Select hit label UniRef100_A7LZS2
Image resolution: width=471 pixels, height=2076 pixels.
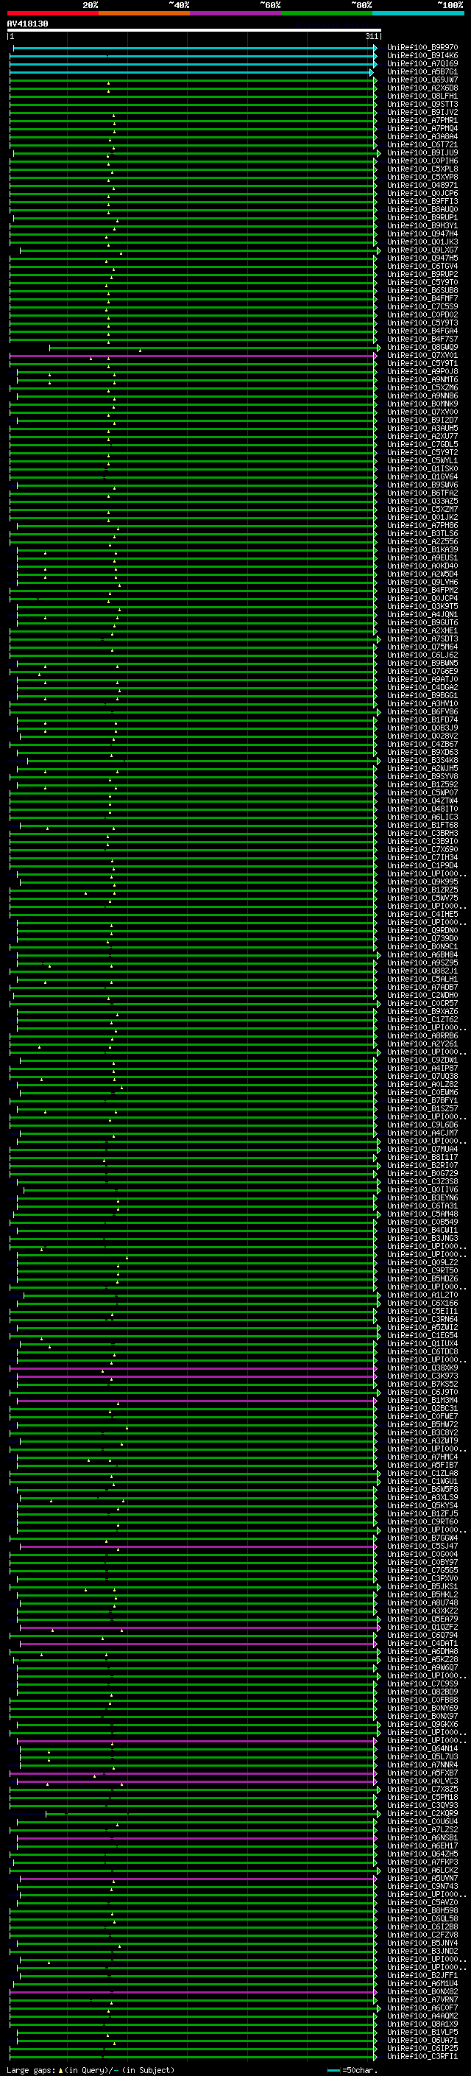(x=422, y=1830)
